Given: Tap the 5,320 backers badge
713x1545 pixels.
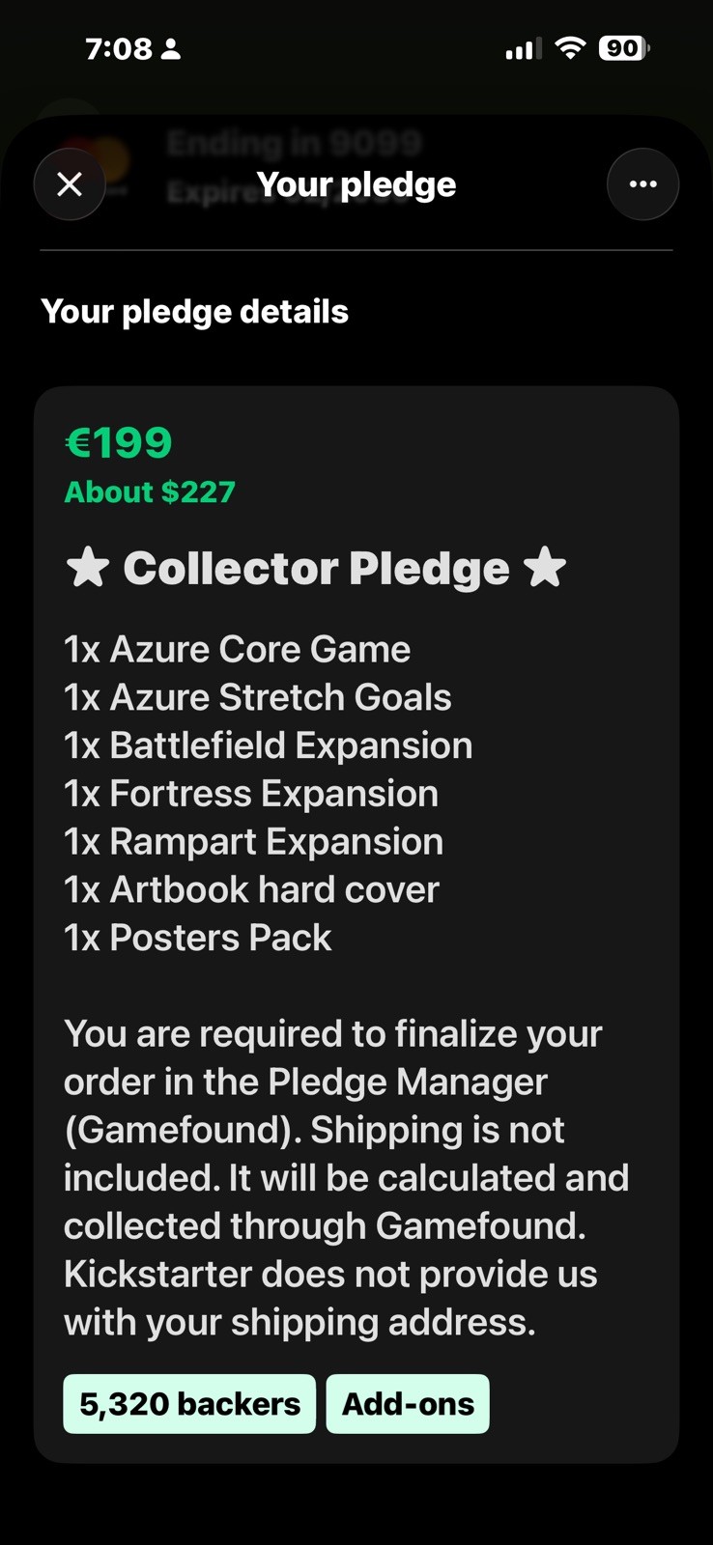Looking at the screenshot, I should tap(189, 1403).
